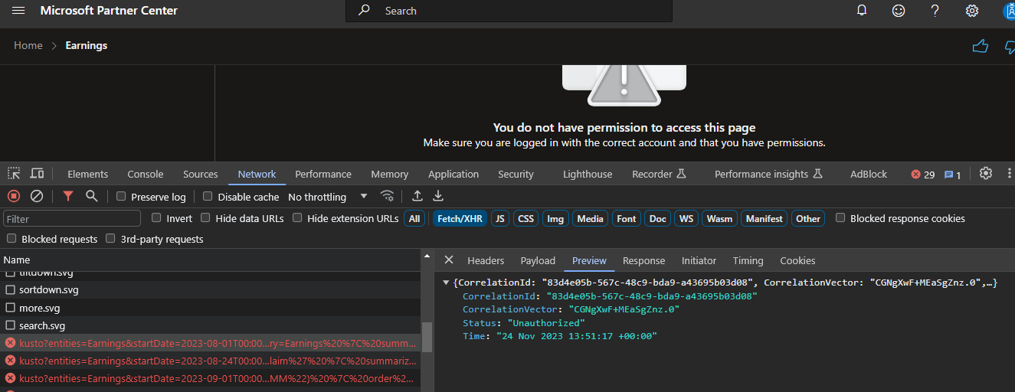Screen dimensions: 1015x392
Task: Open the Application tab
Action: pos(453,174)
